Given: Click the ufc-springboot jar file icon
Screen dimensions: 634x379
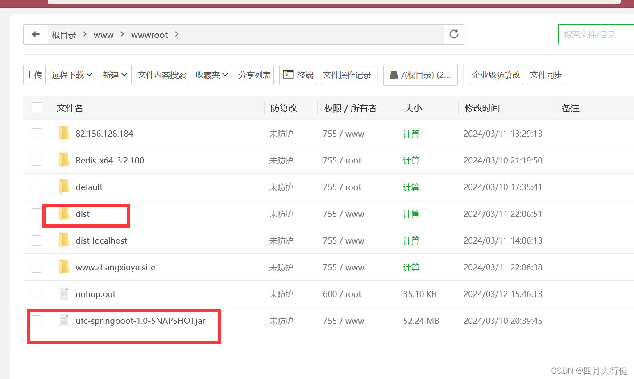Looking at the screenshot, I should (x=64, y=321).
